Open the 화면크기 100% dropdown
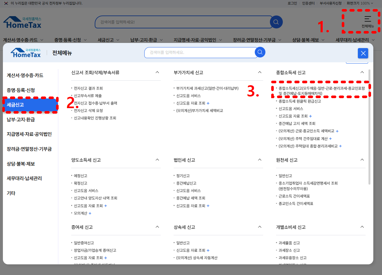Image resolution: width=382 pixels, height=275 pixels. pyautogui.click(x=360, y=3)
